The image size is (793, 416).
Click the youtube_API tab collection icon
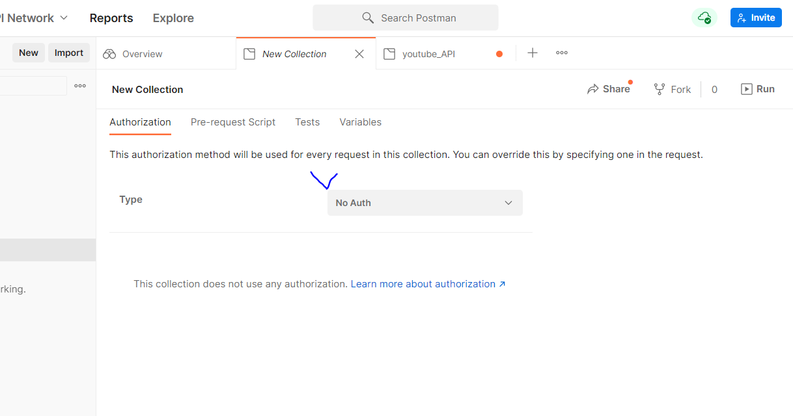389,54
